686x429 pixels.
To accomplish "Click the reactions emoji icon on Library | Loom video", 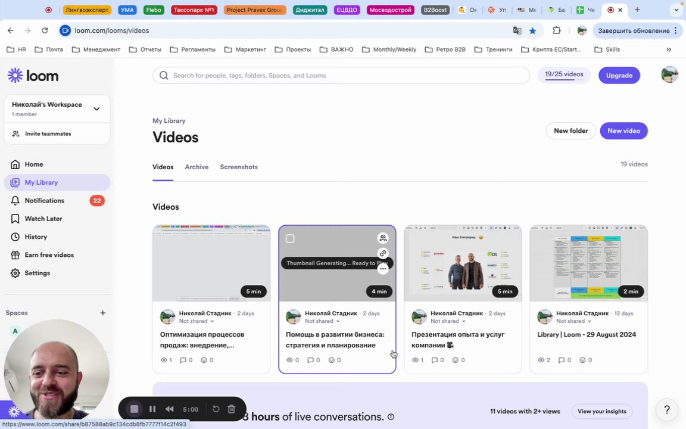I will (582, 360).
